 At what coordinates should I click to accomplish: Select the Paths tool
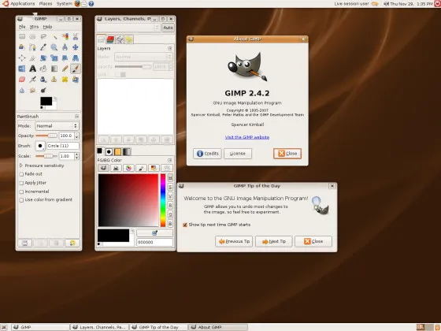(x=32, y=47)
